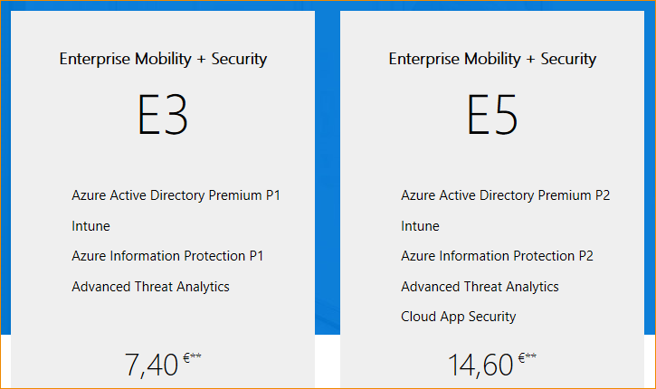Open the Cloud App Security feature
Viewport: 656px width, 389px height.
(458, 317)
